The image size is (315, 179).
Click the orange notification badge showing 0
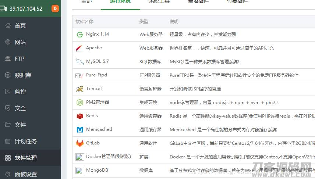point(55,8)
